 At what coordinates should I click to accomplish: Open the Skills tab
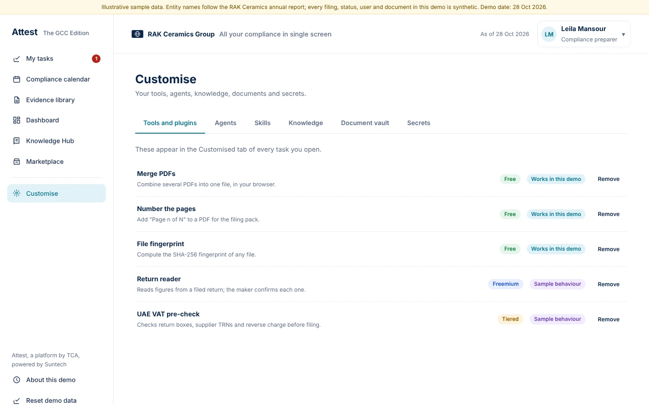point(262,123)
